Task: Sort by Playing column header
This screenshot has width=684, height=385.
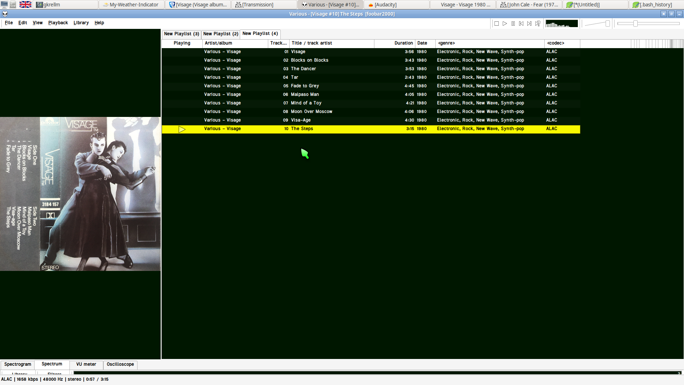Action: [182, 43]
